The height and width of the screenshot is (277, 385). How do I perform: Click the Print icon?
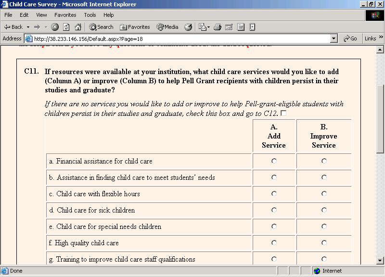[x=218, y=27]
